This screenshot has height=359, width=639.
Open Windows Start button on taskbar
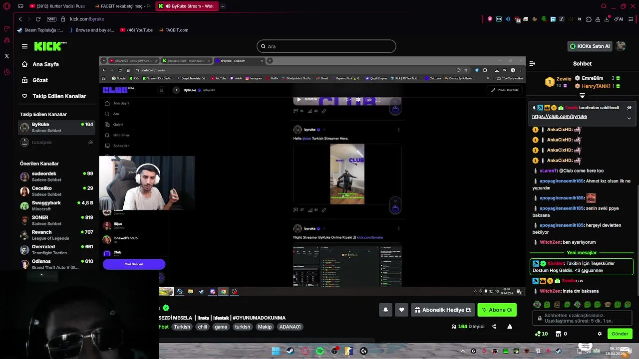pos(276,351)
